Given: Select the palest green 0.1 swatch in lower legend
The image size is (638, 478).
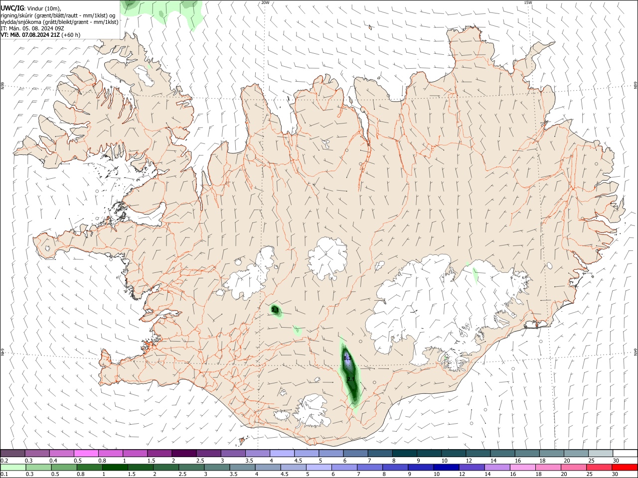Looking at the screenshot, I should click(x=13, y=468).
